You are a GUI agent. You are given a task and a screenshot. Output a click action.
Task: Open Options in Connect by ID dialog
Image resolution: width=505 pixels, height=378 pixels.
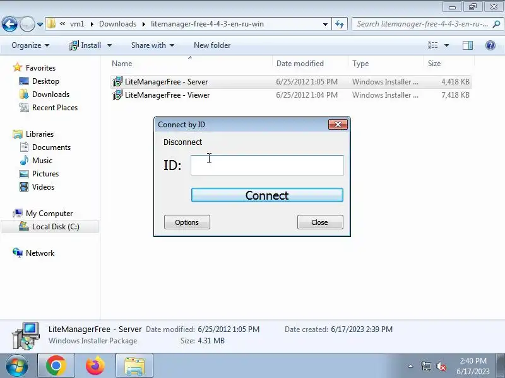[187, 222]
